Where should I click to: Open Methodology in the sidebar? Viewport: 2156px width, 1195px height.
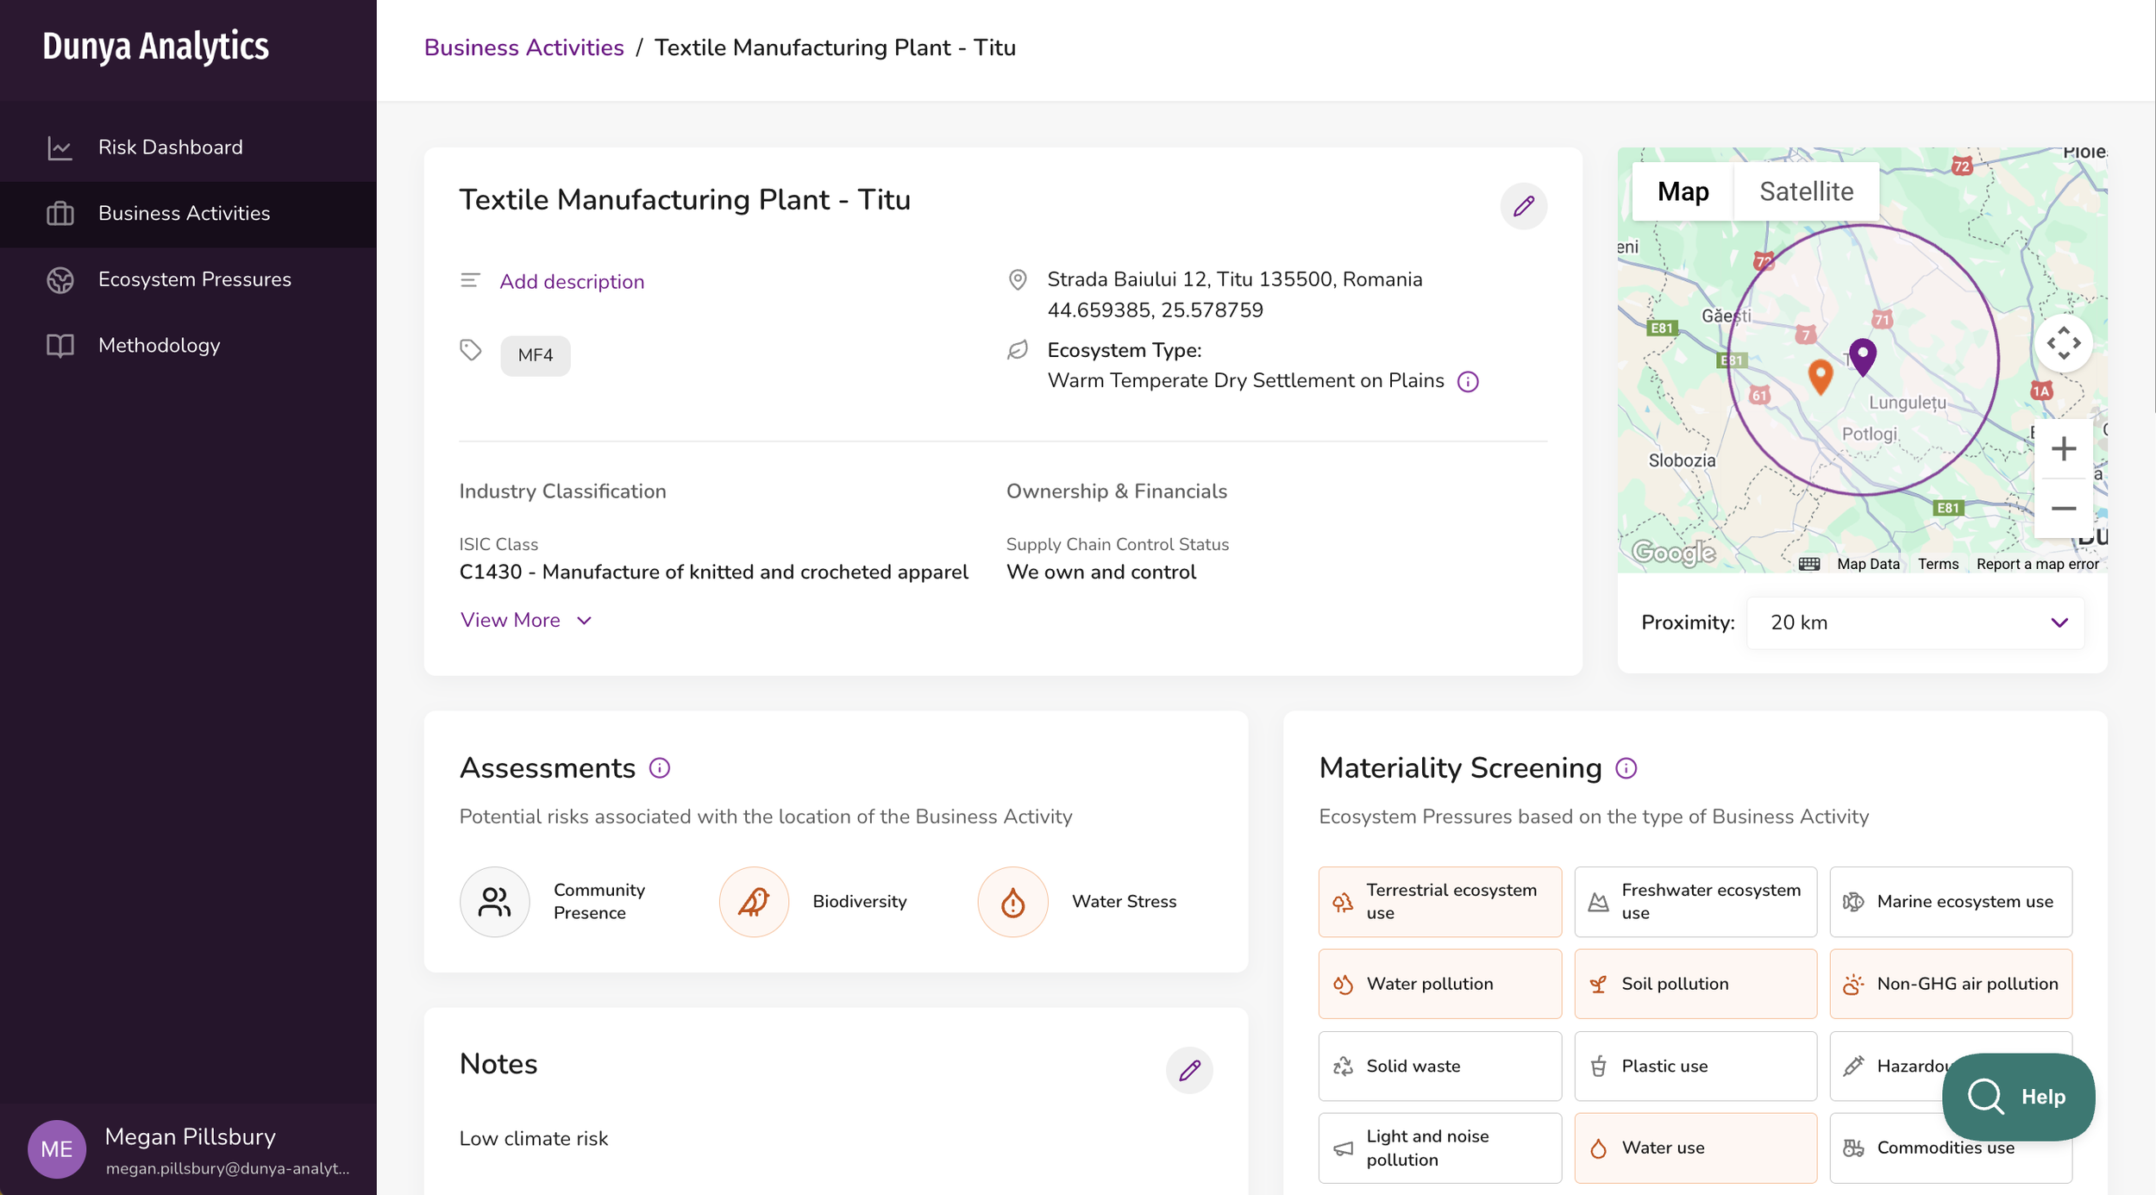coord(159,345)
